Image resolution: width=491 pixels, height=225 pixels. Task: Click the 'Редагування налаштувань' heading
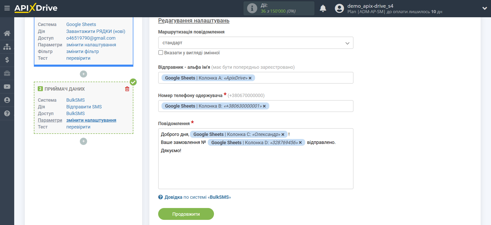pos(194,21)
